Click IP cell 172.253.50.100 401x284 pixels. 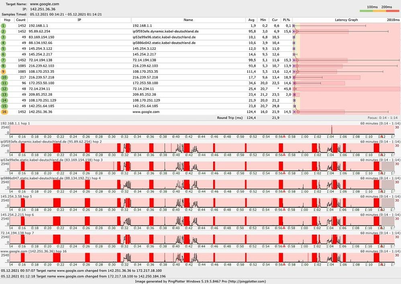click(41, 83)
